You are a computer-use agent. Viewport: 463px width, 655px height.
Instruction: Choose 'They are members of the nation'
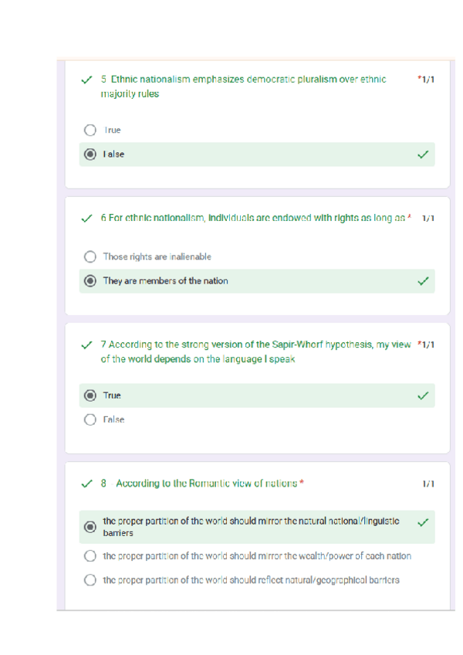click(x=90, y=281)
